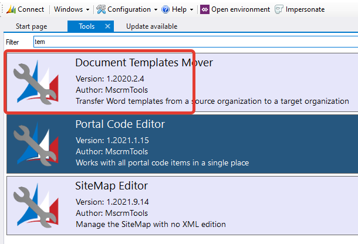The width and height of the screenshot is (358, 244).
Task: Click the Impersonate icon
Action: tap(279, 9)
